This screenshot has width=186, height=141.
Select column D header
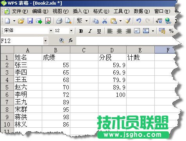[x=112, y=50]
